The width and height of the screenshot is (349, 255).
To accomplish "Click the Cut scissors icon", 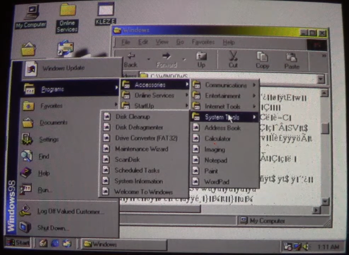I will point(233,60).
